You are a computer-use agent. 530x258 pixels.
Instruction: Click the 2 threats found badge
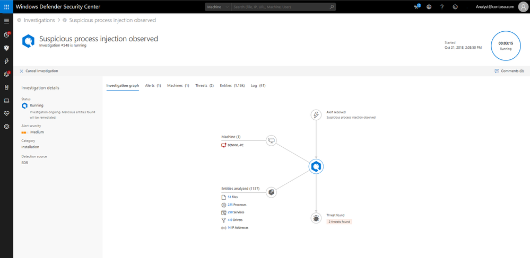340,222
